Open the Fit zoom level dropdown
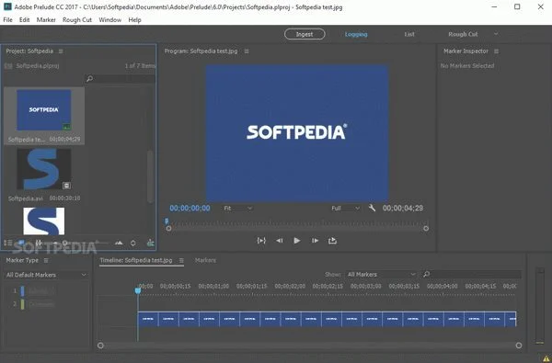 [238, 209]
